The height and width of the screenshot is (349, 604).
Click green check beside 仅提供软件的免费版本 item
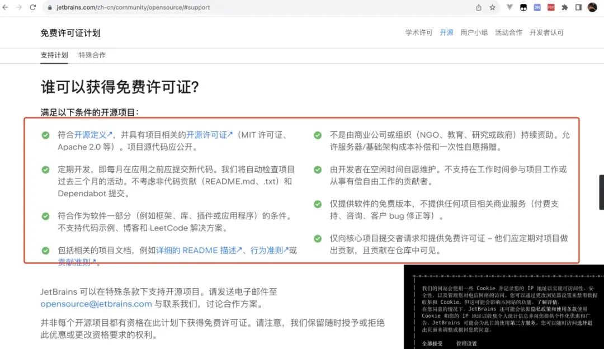[318, 204]
